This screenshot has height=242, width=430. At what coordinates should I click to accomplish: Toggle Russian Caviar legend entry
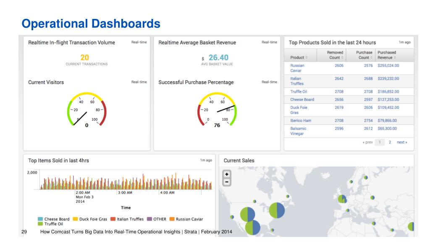click(186, 219)
